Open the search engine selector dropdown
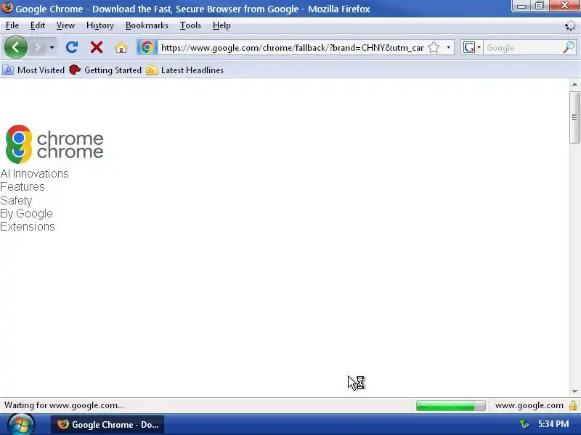Viewport: 581px width, 435px height. pos(471,47)
